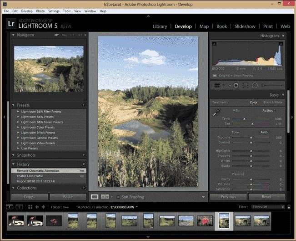Set Treatment to Color
Screen dimensions: 296x241
click(254, 102)
